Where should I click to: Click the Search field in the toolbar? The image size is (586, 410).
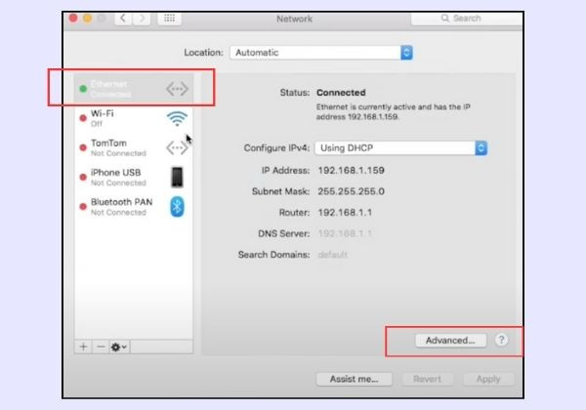(467, 19)
